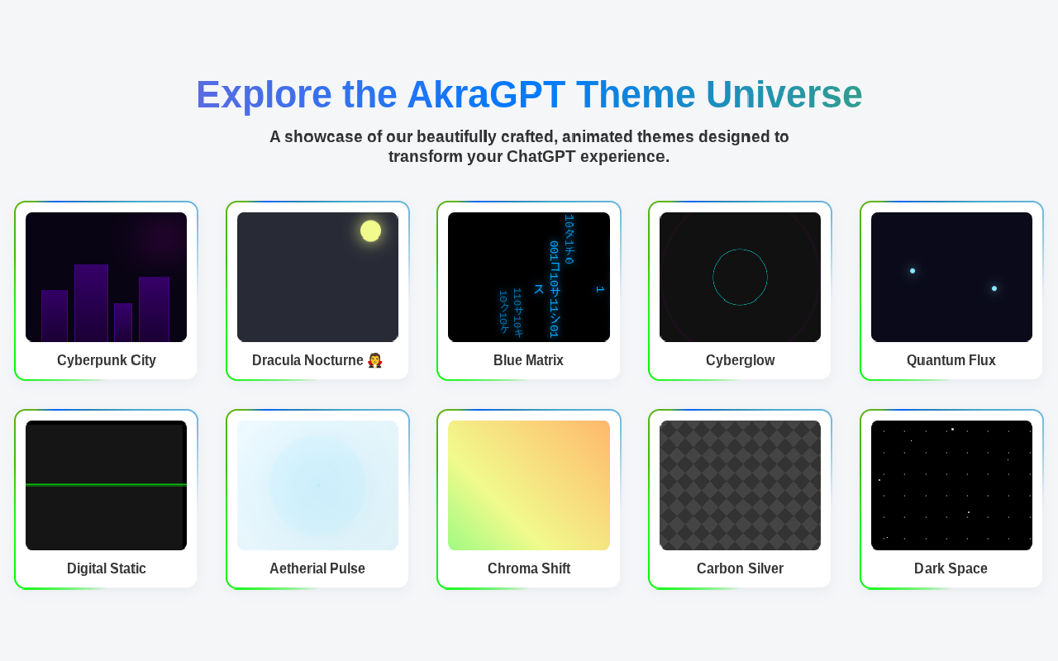The image size is (1058, 661).
Task: Click the 'Cyberpunk City' label
Action: tap(107, 360)
